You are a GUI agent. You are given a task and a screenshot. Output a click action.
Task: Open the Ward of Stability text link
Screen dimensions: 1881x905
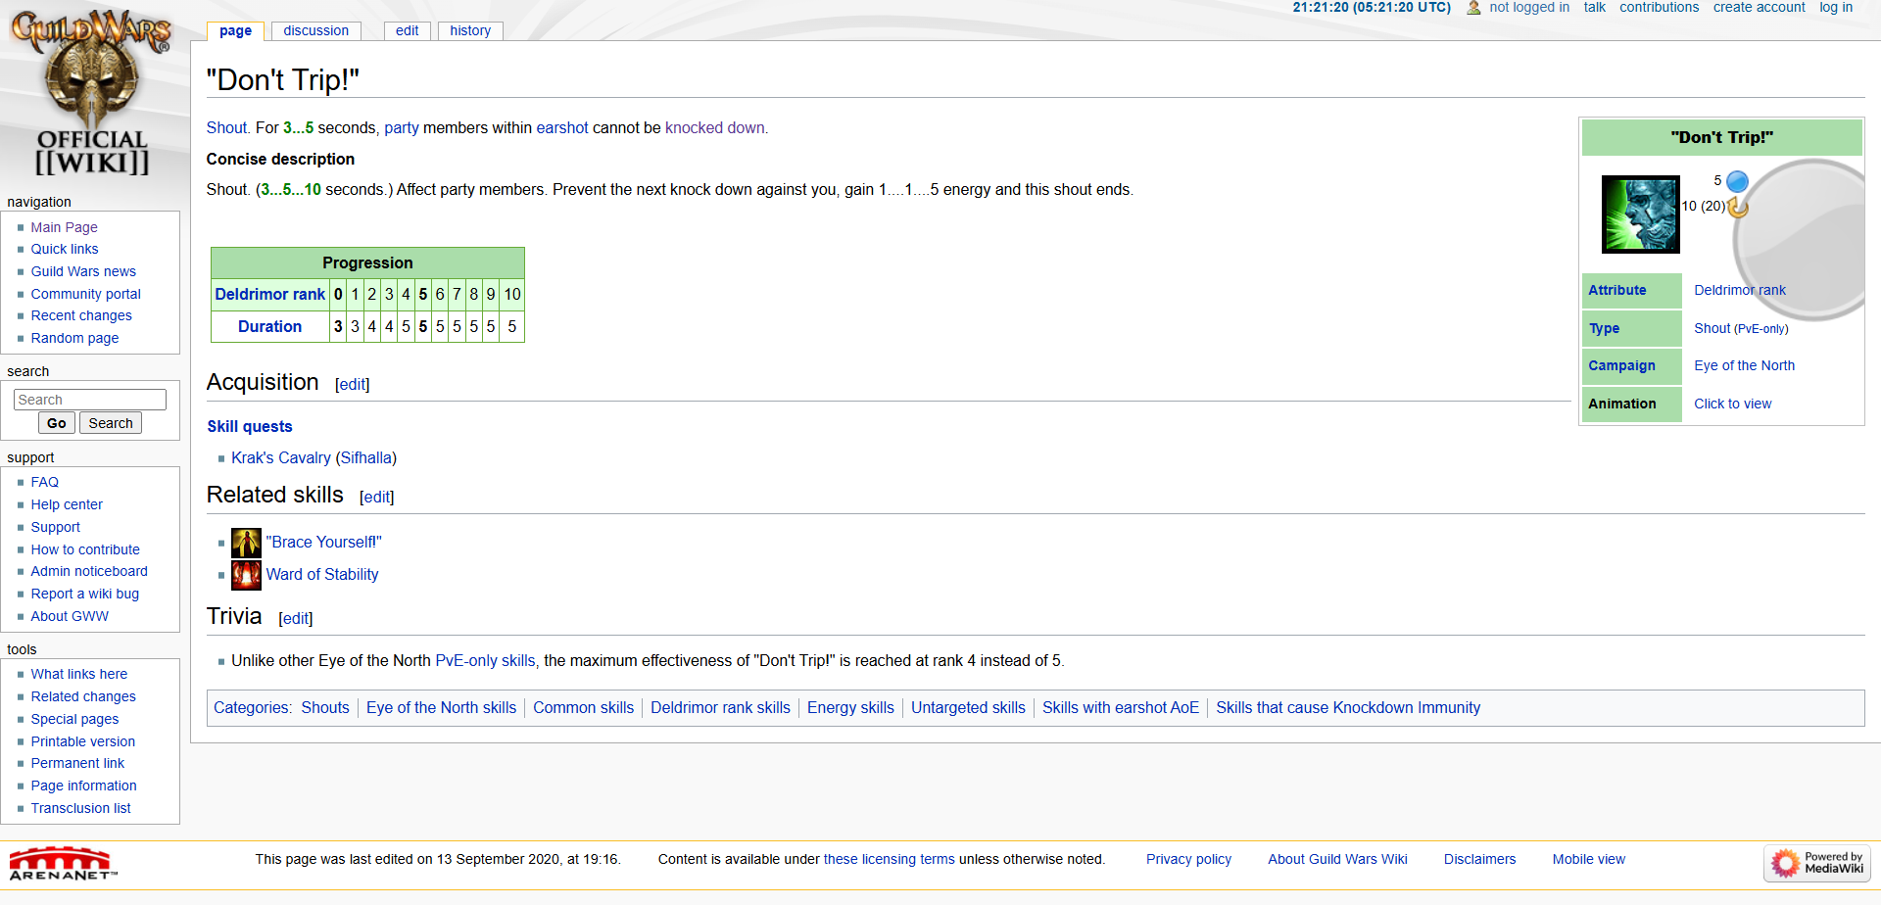click(322, 574)
